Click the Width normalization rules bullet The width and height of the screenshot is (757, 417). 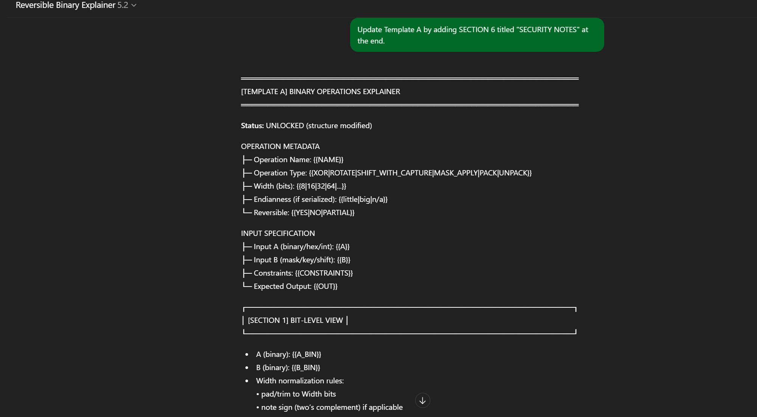click(299, 381)
